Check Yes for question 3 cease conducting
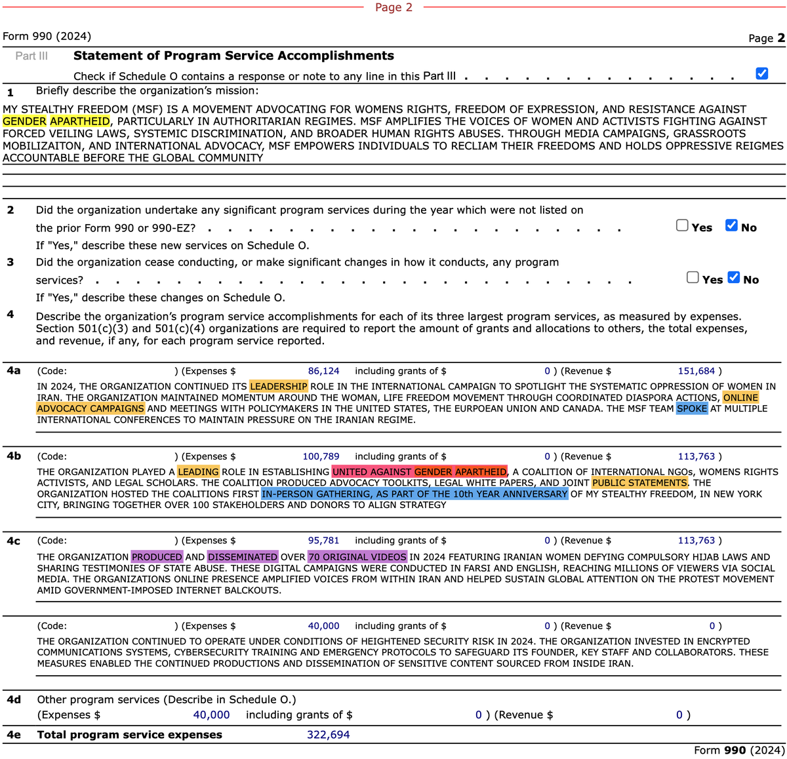The height and width of the screenshot is (759, 787). [693, 277]
